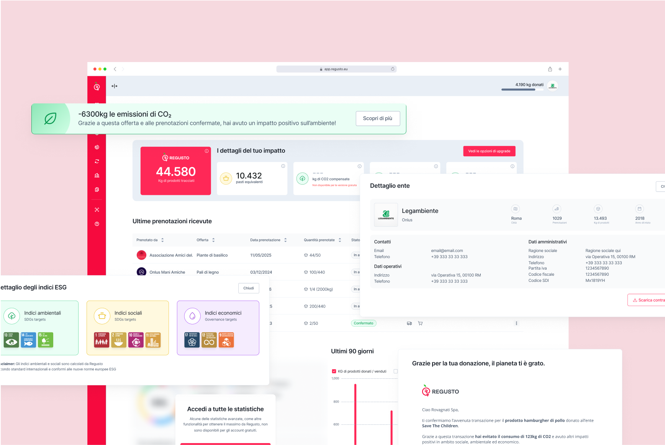Click info icon on pasti equivalenti card

click(283, 166)
